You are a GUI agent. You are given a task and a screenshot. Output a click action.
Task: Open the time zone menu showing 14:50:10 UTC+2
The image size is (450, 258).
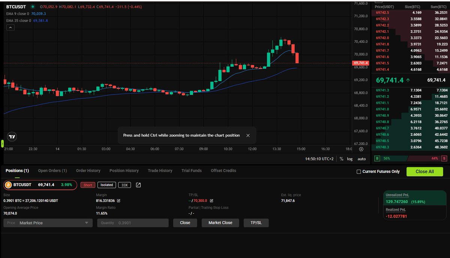pyautogui.click(x=319, y=159)
